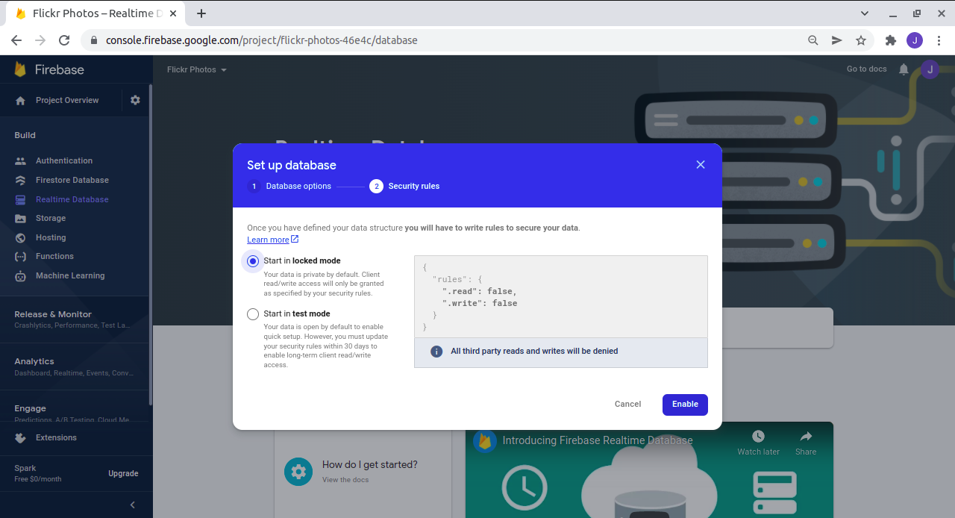Open notifications bell icon

(x=904, y=69)
